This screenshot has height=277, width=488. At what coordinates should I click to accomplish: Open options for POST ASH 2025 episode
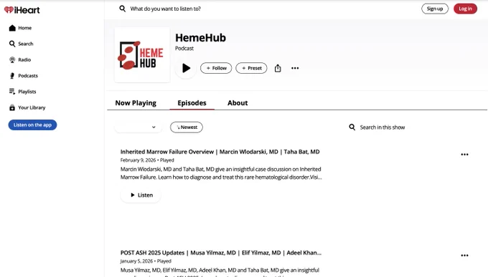click(x=464, y=256)
